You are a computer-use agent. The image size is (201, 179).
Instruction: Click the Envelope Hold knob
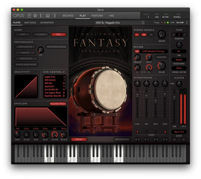[36, 134]
